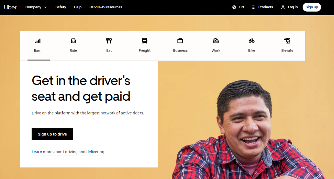Click the globe language icon

234,7
